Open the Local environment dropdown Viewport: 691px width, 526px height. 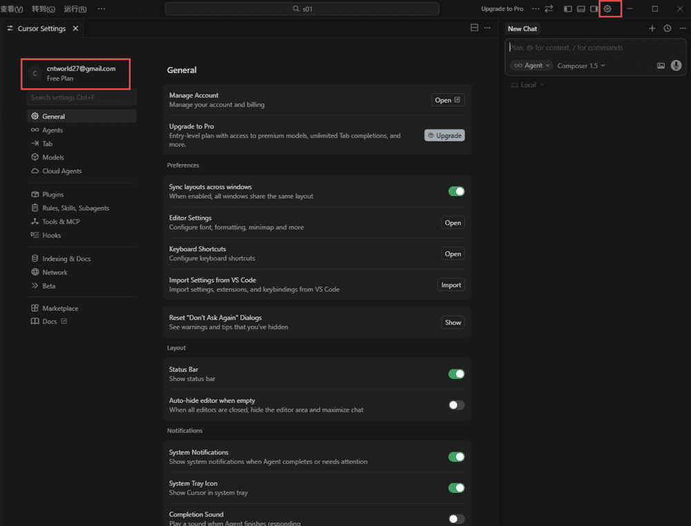point(528,85)
